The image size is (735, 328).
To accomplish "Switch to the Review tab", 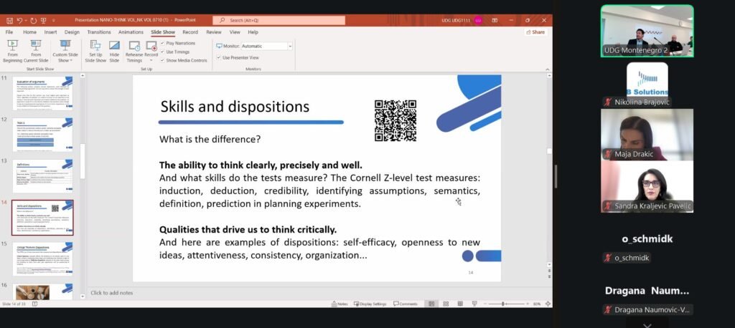I will (x=214, y=32).
